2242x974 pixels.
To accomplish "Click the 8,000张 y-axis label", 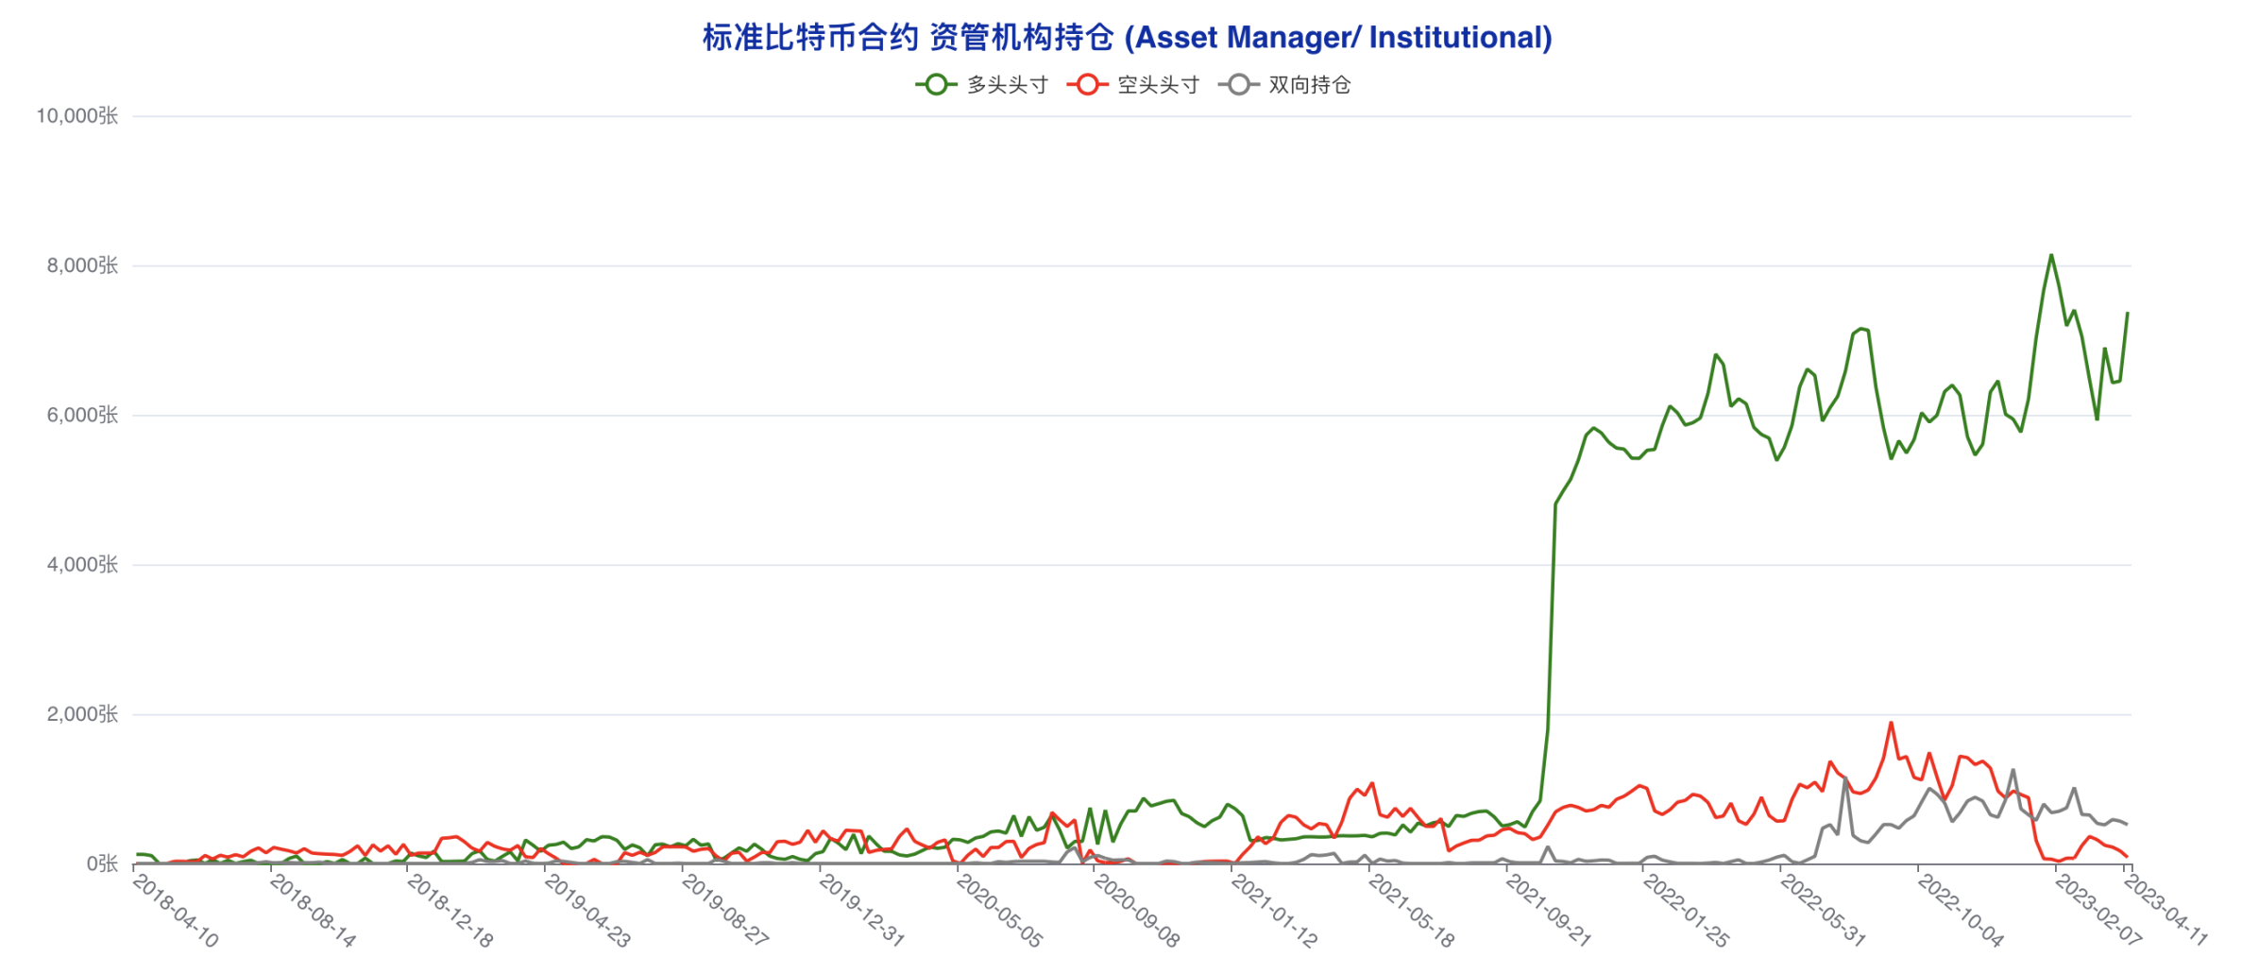I will [83, 265].
